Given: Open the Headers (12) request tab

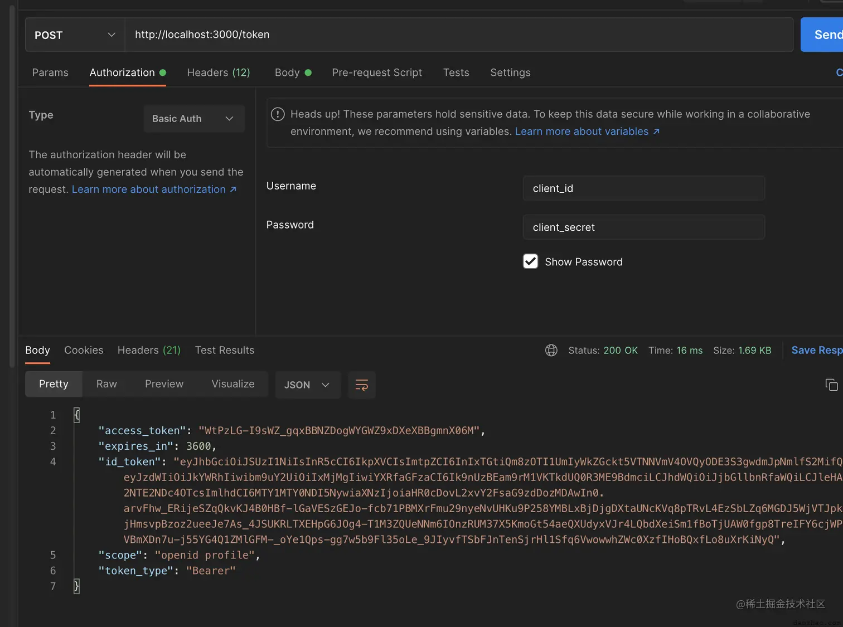Looking at the screenshot, I should point(219,72).
